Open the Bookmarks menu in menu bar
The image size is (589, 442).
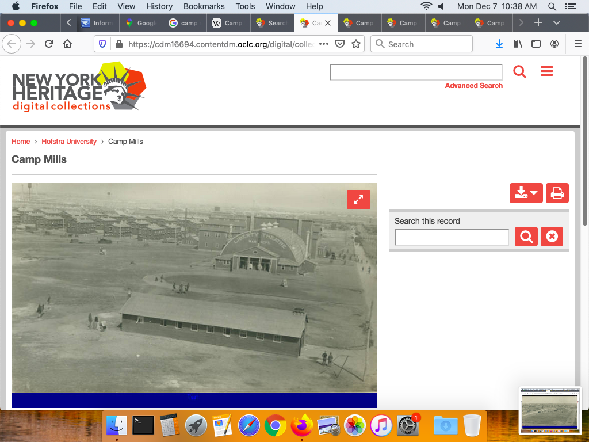pos(204,6)
